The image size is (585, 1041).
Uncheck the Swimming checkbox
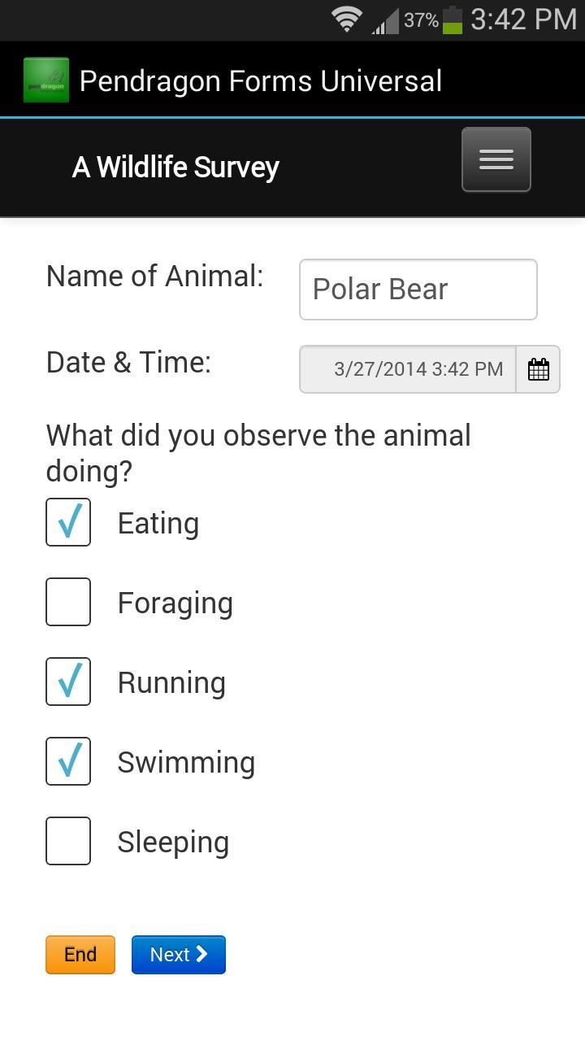(68, 761)
